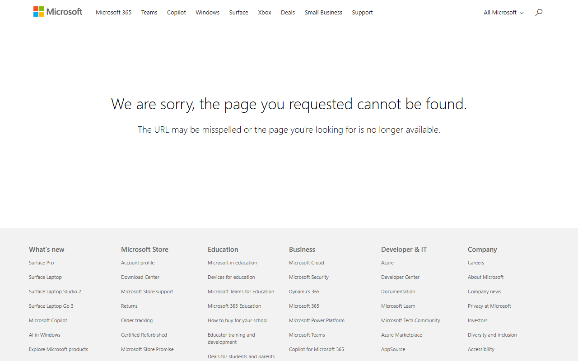Go to Educator training and development
The width and height of the screenshot is (578, 361).
pos(231,338)
